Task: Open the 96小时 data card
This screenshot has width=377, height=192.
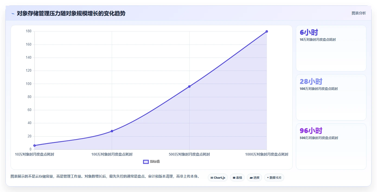Action: (331, 146)
